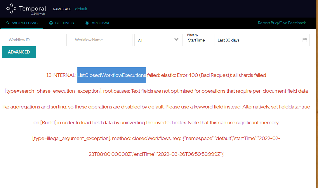318x188 pixels.
Task: Click the NAMESPACE label in the header
Action: point(62,9)
